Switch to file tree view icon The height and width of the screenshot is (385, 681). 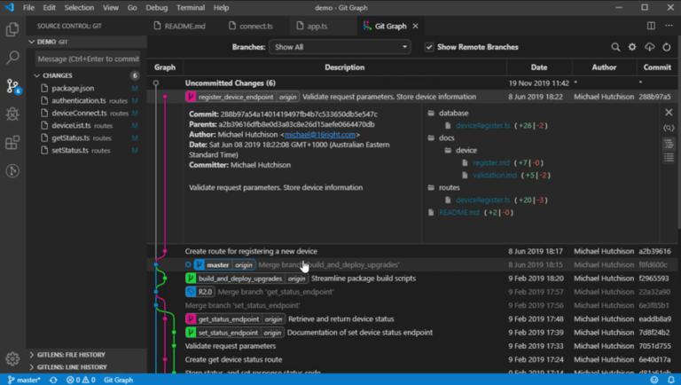click(669, 144)
